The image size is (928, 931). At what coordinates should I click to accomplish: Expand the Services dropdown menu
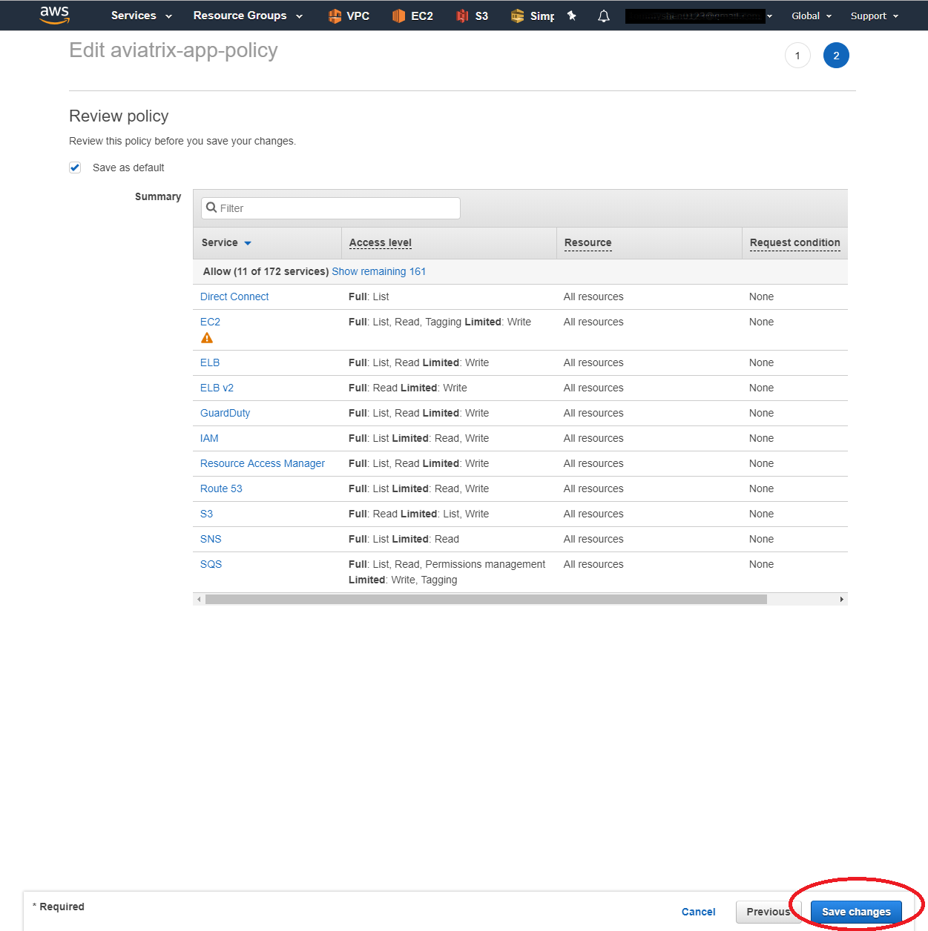[141, 16]
